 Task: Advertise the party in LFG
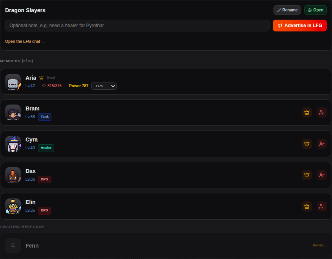click(299, 26)
